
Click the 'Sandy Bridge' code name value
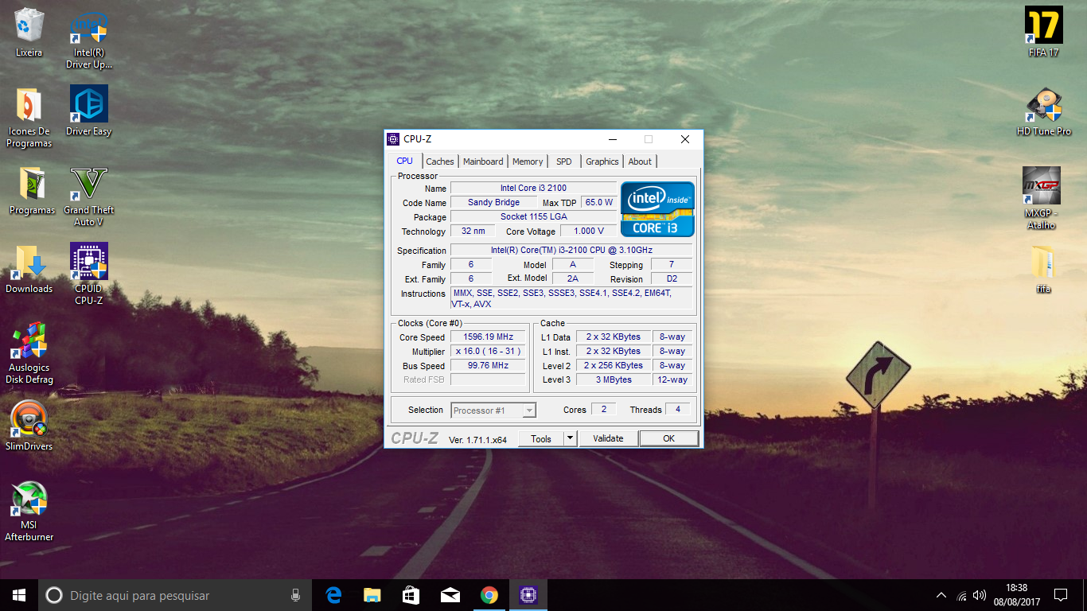(x=493, y=202)
